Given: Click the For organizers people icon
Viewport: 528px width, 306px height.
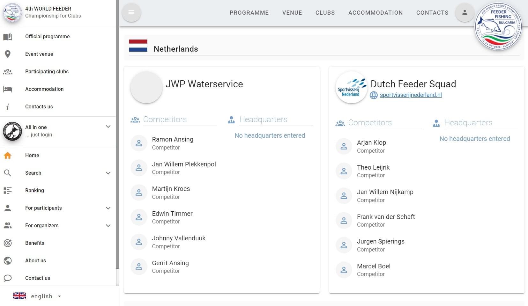Looking at the screenshot, I should 8,226.
